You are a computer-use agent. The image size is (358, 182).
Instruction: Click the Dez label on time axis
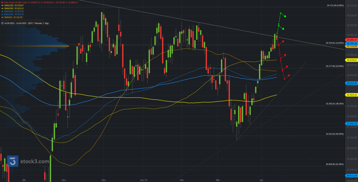click(x=103, y=180)
